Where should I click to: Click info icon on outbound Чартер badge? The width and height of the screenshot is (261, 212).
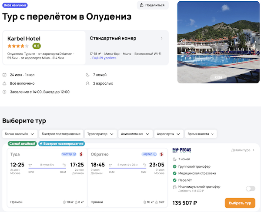click(74, 154)
